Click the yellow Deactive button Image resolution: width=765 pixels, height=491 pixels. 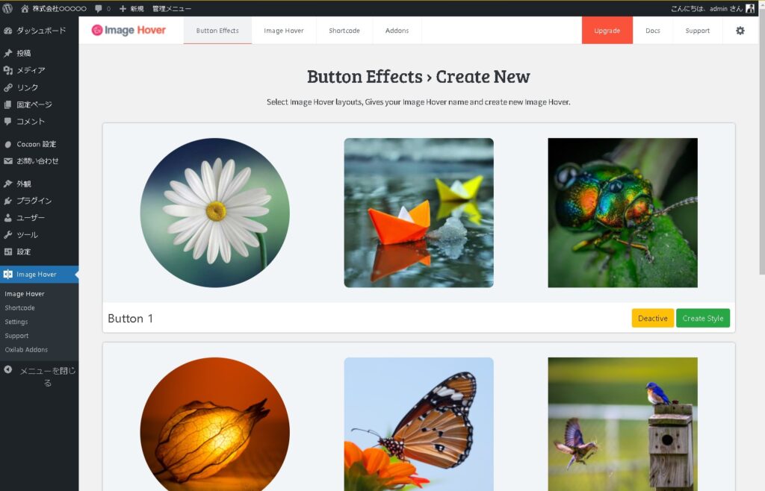(652, 318)
